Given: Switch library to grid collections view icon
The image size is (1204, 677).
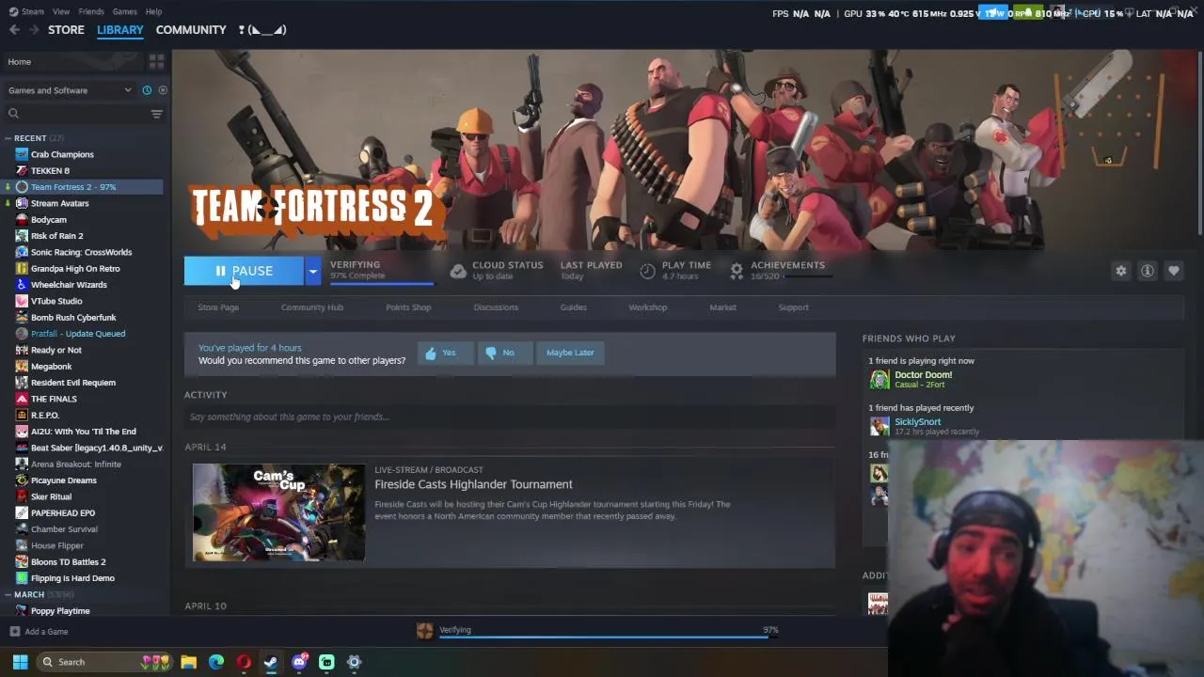Looking at the screenshot, I should pyautogui.click(x=156, y=61).
